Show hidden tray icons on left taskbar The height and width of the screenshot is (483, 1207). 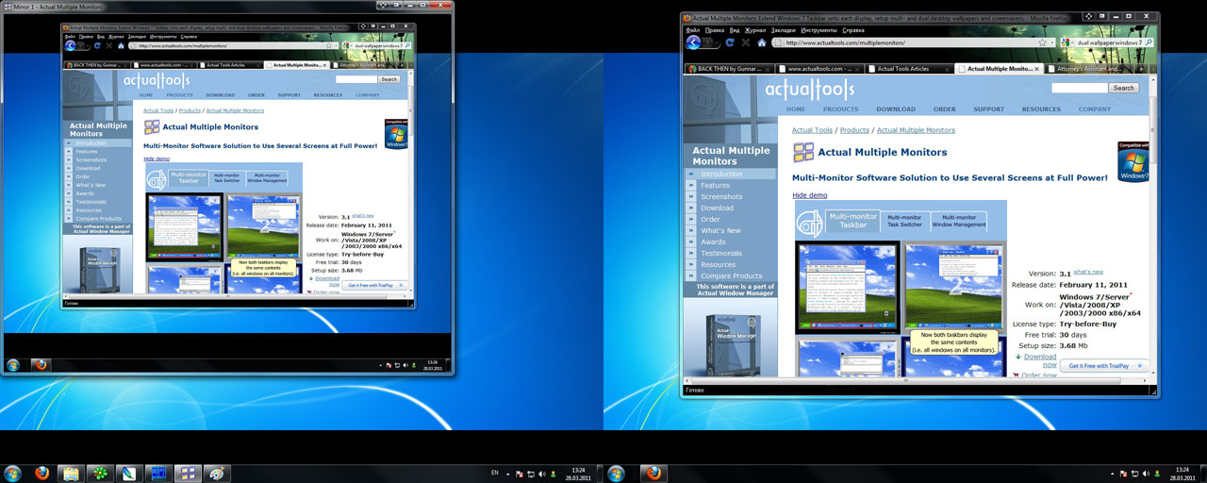tap(508, 473)
